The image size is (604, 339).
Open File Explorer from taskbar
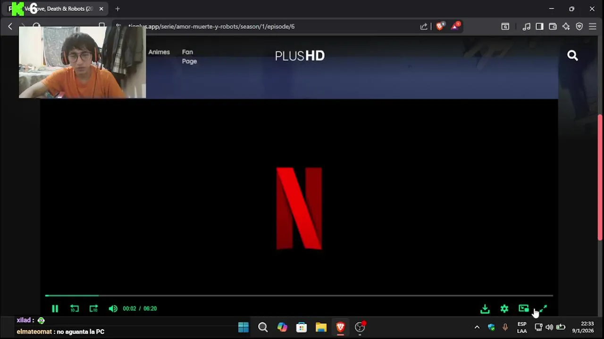(321, 327)
